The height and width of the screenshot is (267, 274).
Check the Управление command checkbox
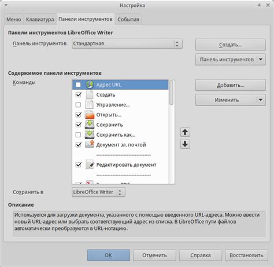coord(78,105)
